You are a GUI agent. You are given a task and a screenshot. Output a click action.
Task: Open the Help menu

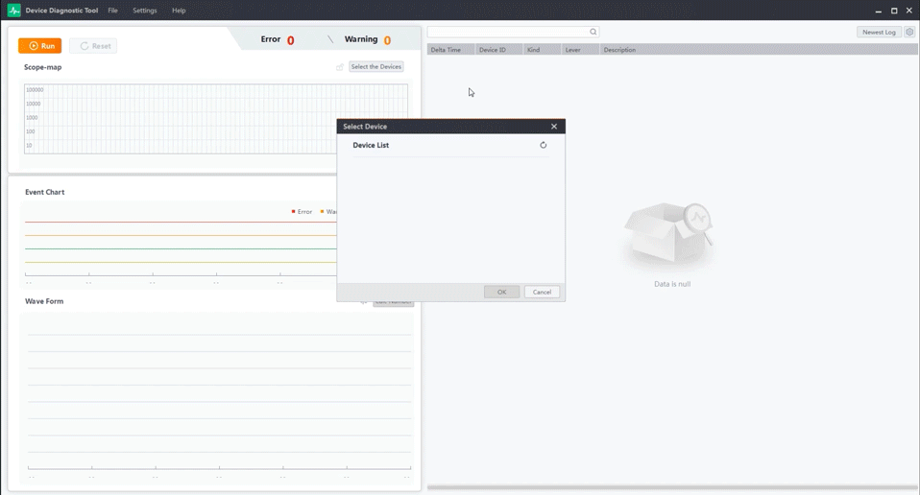(x=179, y=11)
